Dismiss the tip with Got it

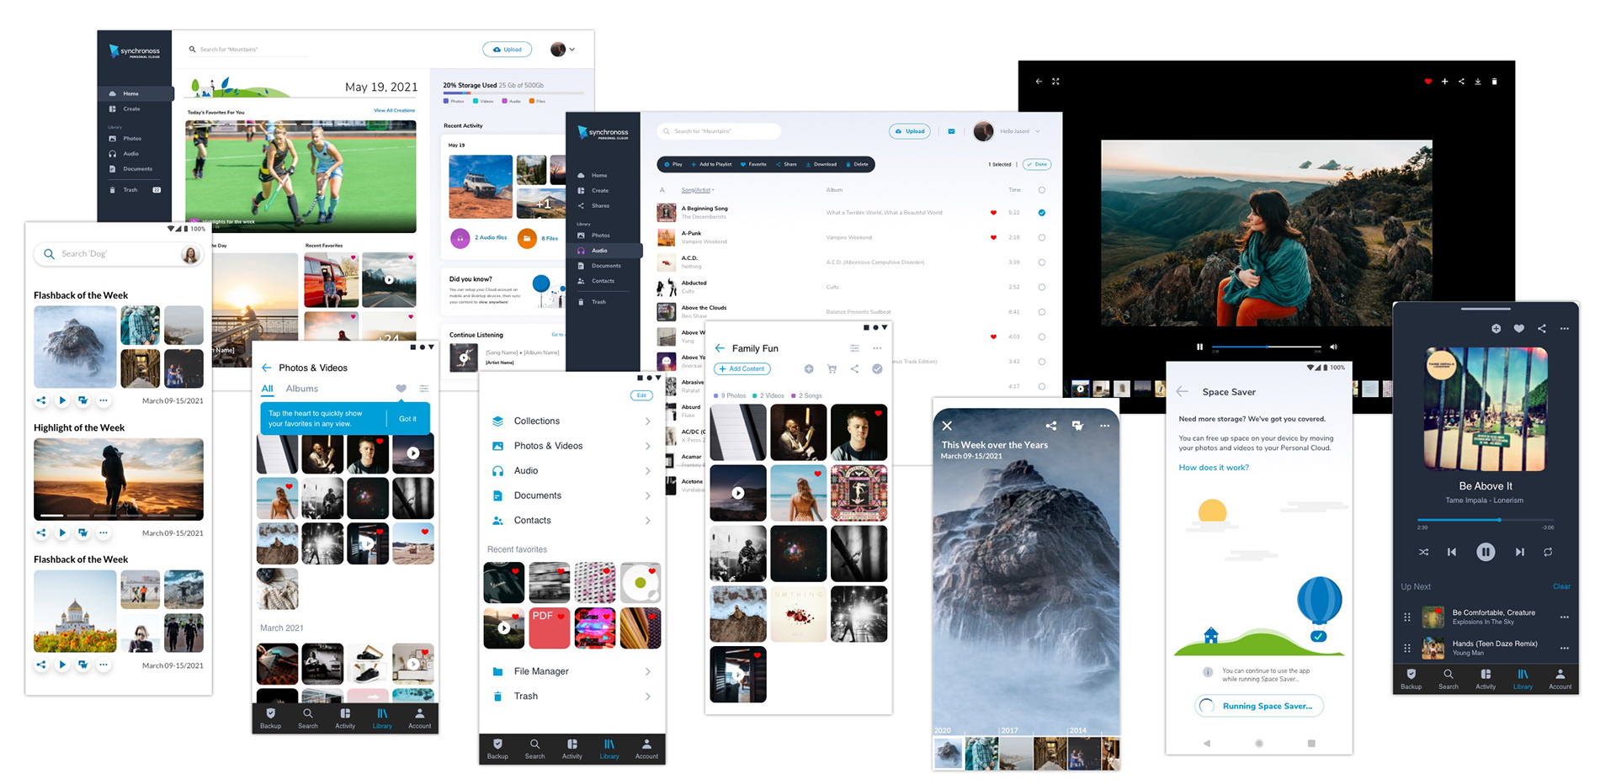(x=407, y=419)
